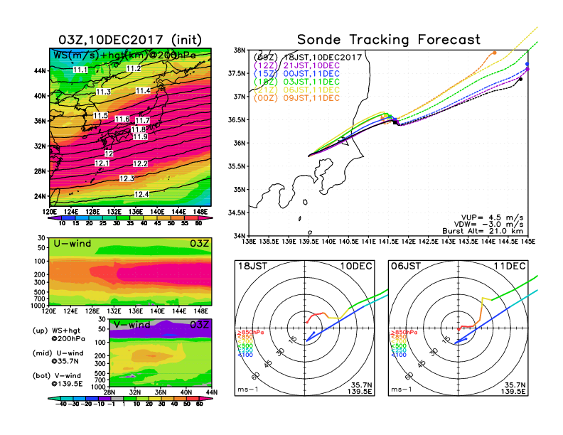Viewport: 563px width, 435px height.
Task: Click the black square burst-point marker on the tracks
Action: coord(395,122)
